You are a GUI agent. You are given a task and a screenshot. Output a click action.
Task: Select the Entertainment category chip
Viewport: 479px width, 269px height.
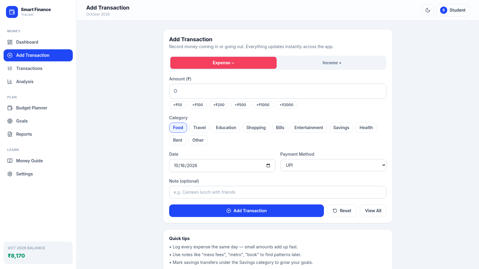click(309, 128)
